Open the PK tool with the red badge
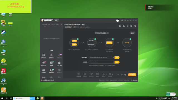The height and width of the screenshot is (100, 178). click(44, 64)
